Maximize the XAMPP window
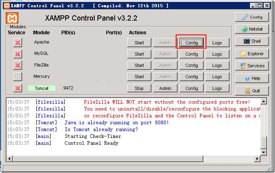 pos(259,6)
